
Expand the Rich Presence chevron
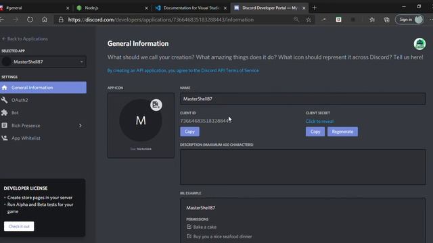coord(81,126)
